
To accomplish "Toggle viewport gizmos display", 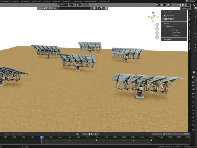I will point(162,5).
